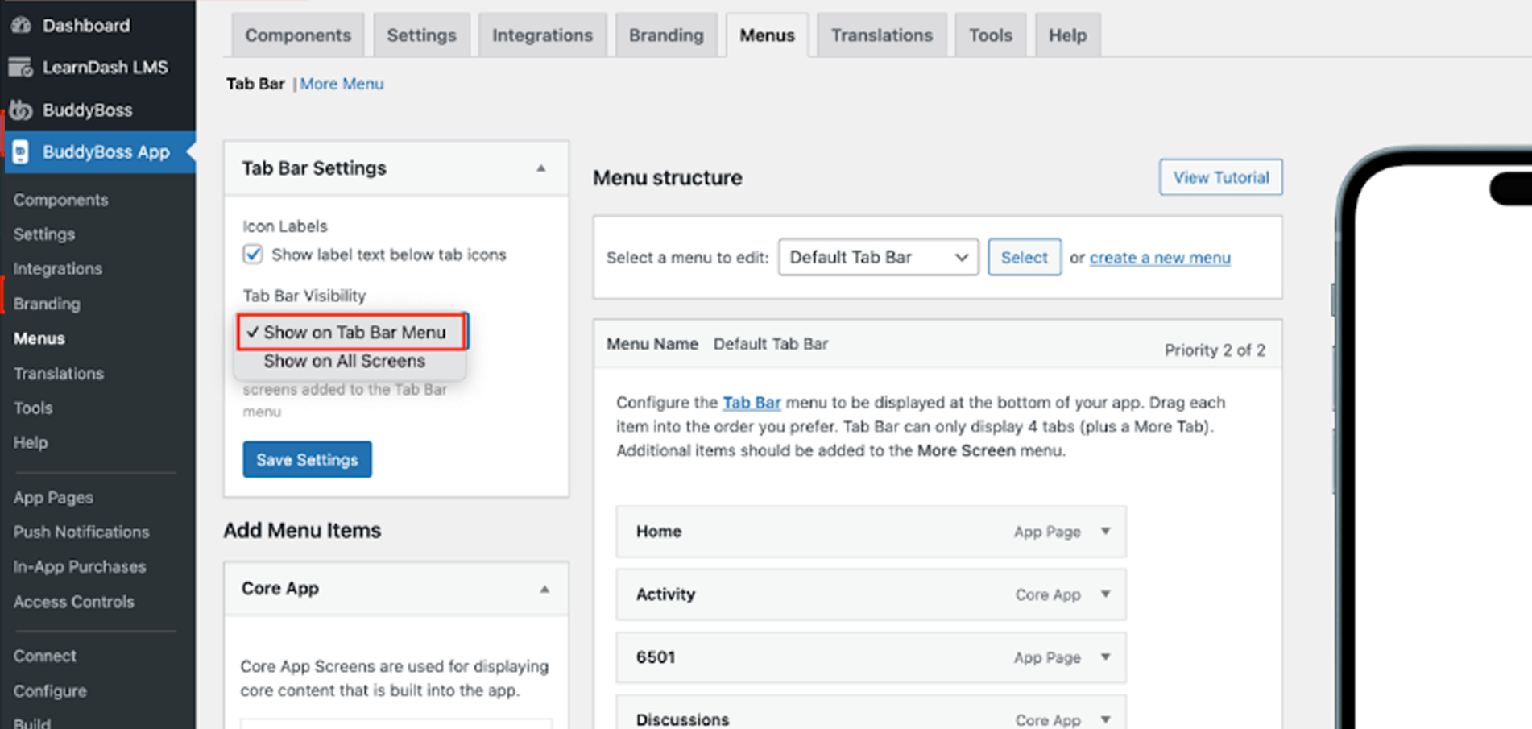Image resolution: width=1532 pixels, height=729 pixels.
Task: Collapse the Core App panel
Action: (x=544, y=589)
